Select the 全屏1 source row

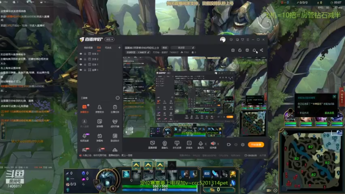click(x=100, y=70)
